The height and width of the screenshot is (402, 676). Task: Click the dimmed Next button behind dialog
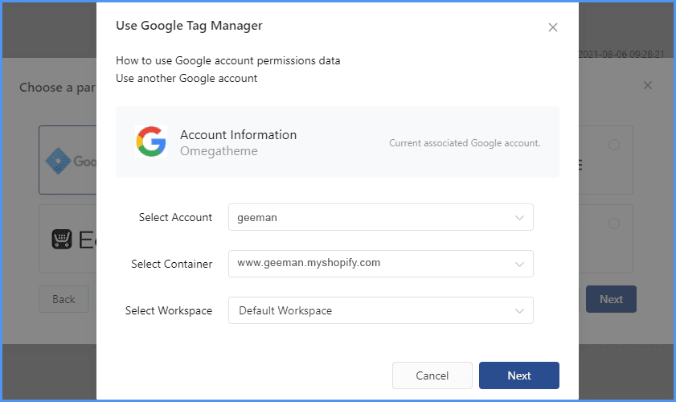coord(610,299)
